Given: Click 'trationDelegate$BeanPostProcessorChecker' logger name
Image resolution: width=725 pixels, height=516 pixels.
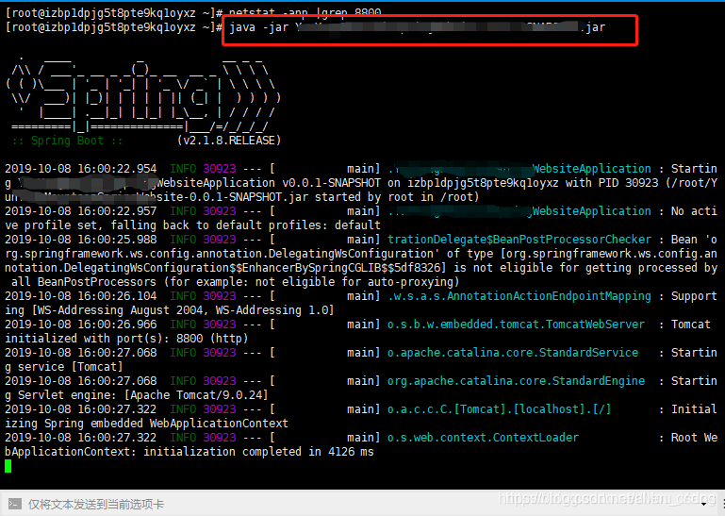Looking at the screenshot, I should [519, 240].
